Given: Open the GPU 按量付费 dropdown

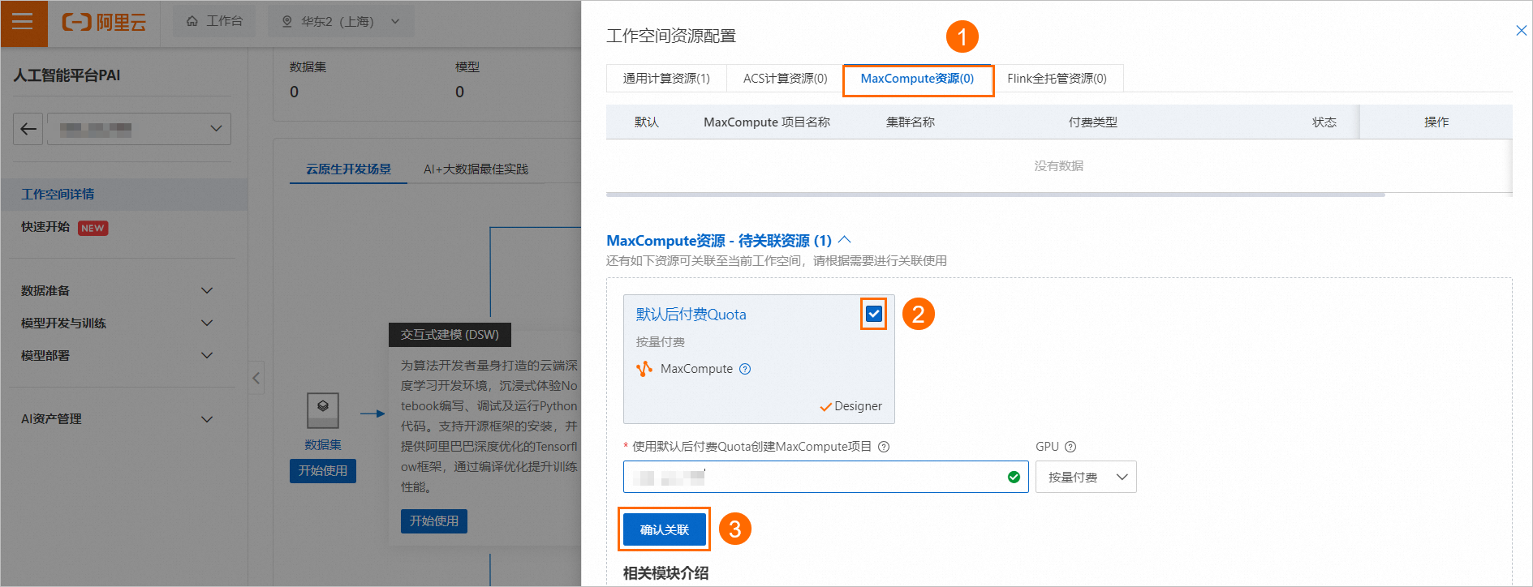Looking at the screenshot, I should [1086, 477].
